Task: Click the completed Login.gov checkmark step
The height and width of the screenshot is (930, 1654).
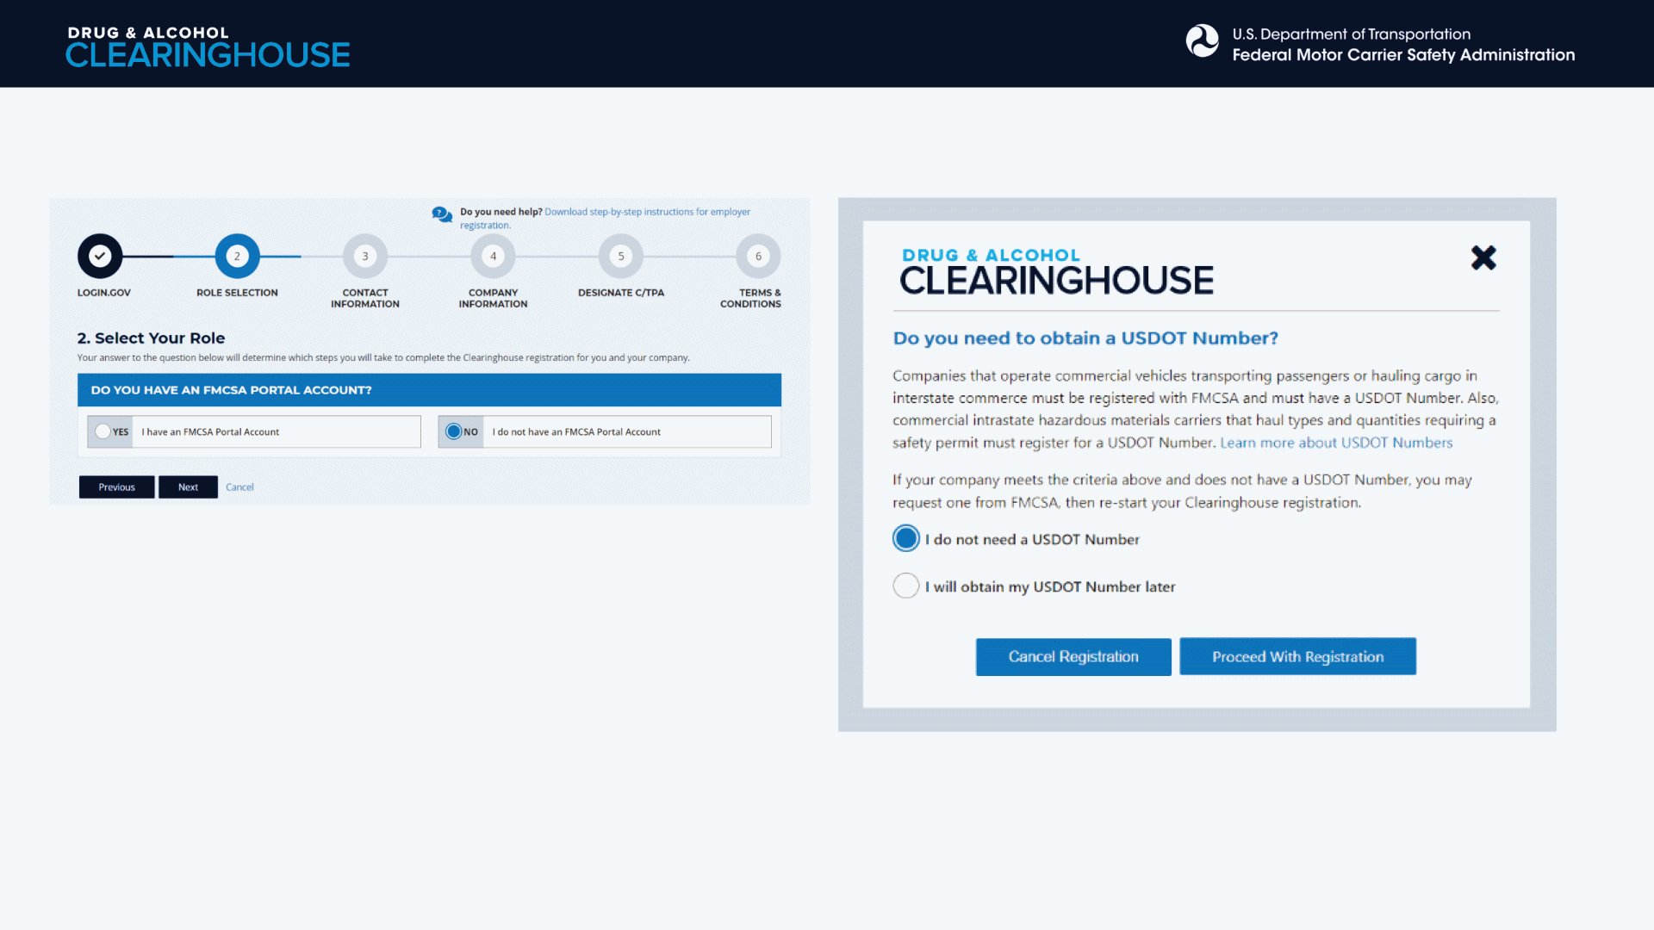Action: point(100,256)
